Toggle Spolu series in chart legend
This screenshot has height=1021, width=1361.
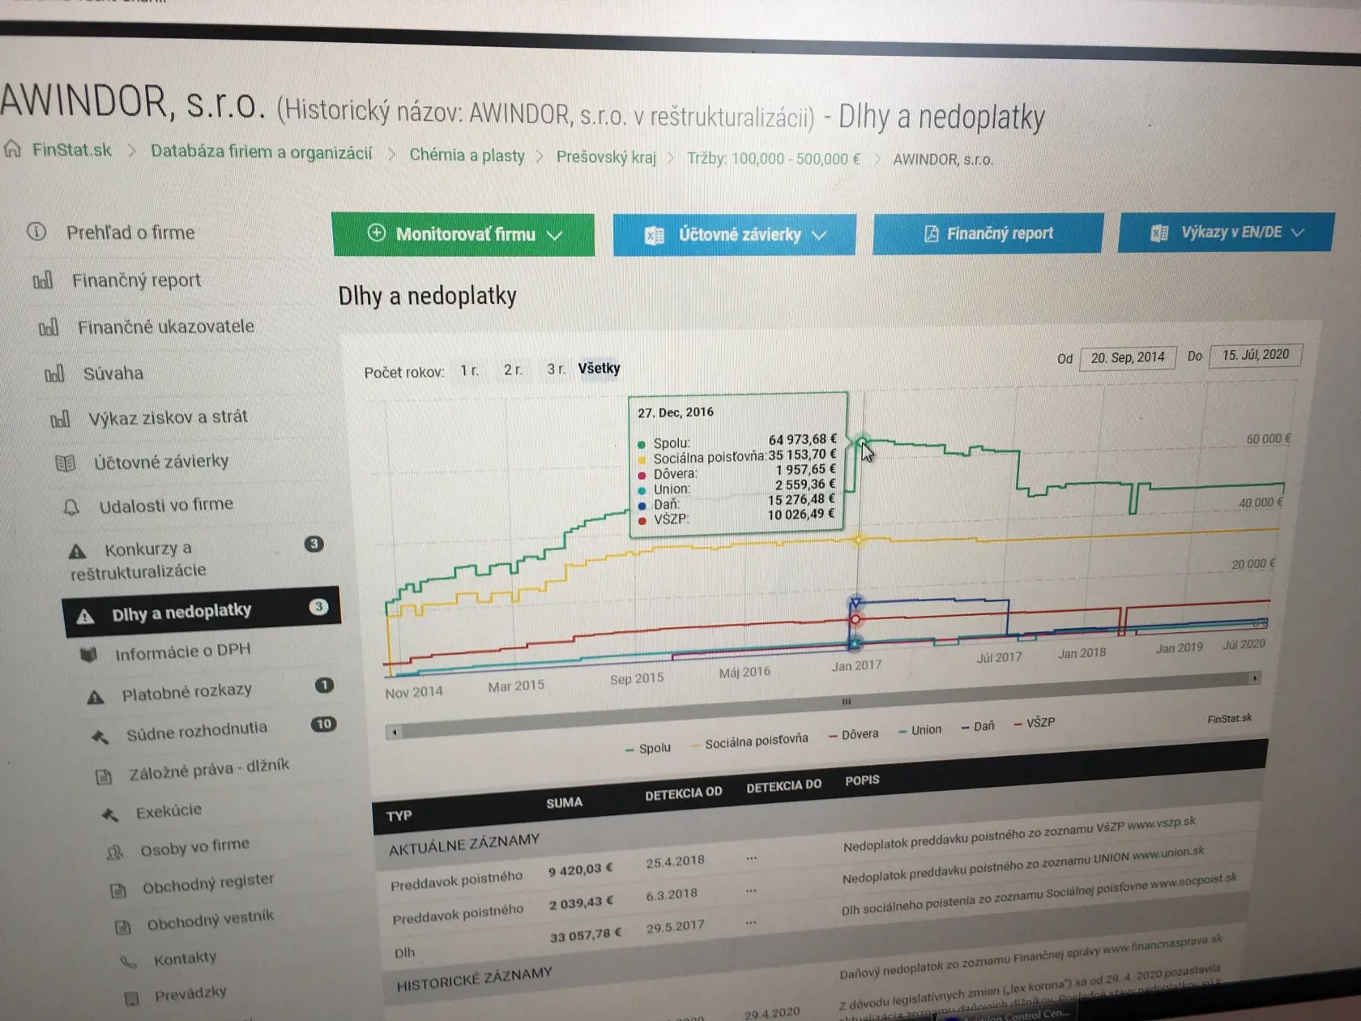tap(648, 748)
